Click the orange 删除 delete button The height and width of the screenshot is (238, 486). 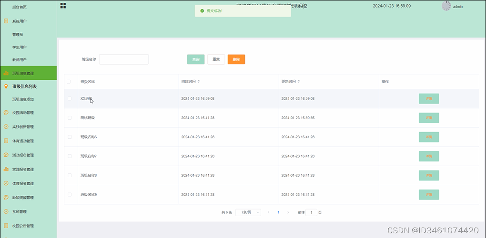[236, 59]
